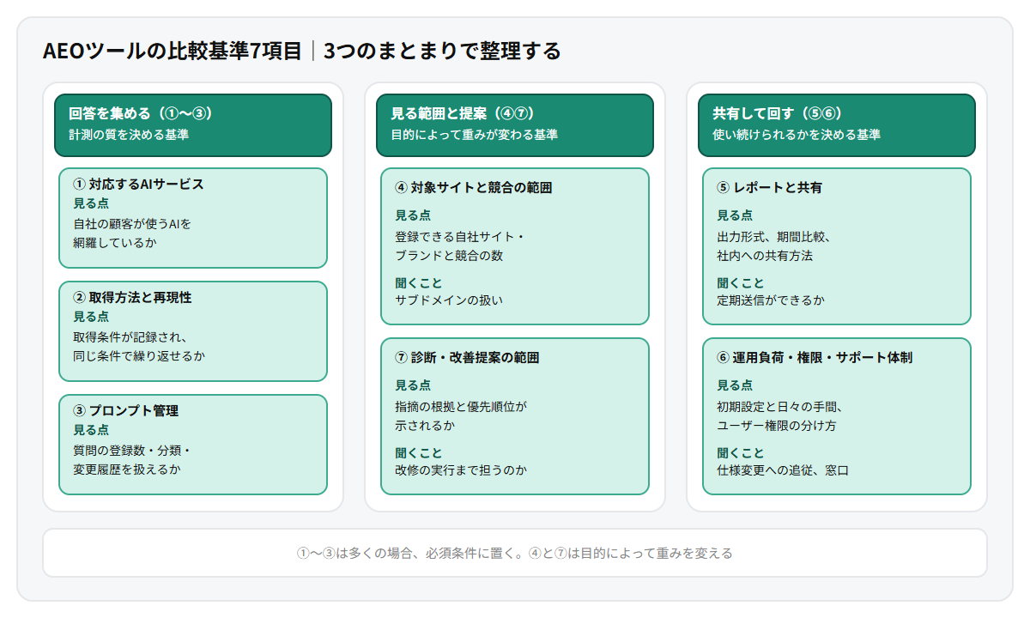
Task: Click card heading '③ プロンプト管理'
Action: (126, 410)
